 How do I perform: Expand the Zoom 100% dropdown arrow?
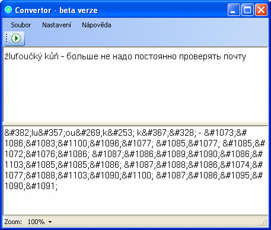click(50, 222)
